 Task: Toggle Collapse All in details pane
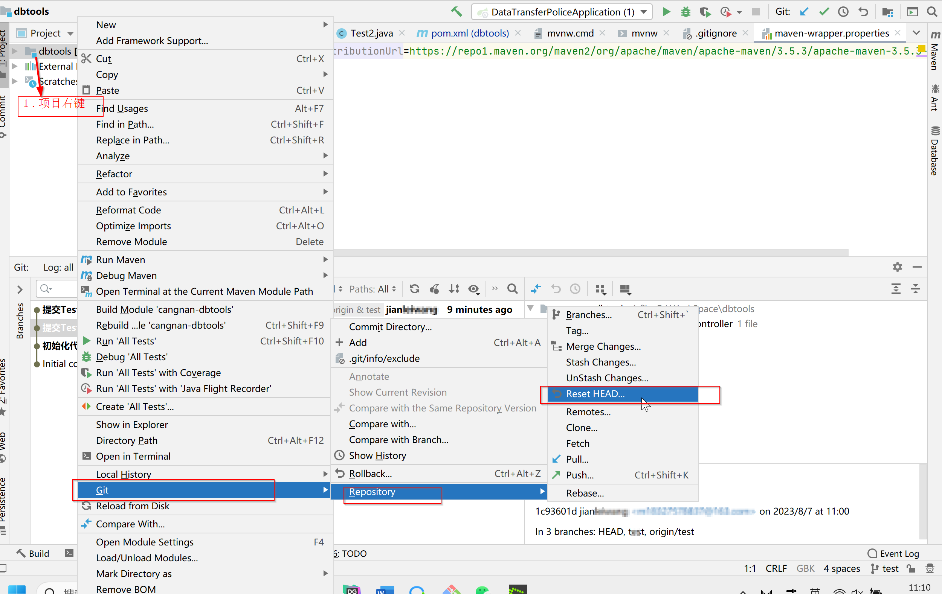915,289
